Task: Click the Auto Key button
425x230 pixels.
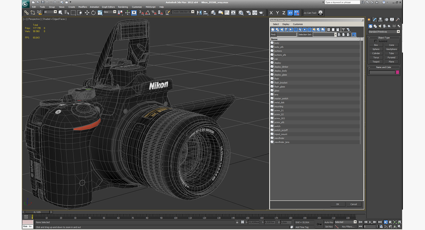Action: [329, 222]
